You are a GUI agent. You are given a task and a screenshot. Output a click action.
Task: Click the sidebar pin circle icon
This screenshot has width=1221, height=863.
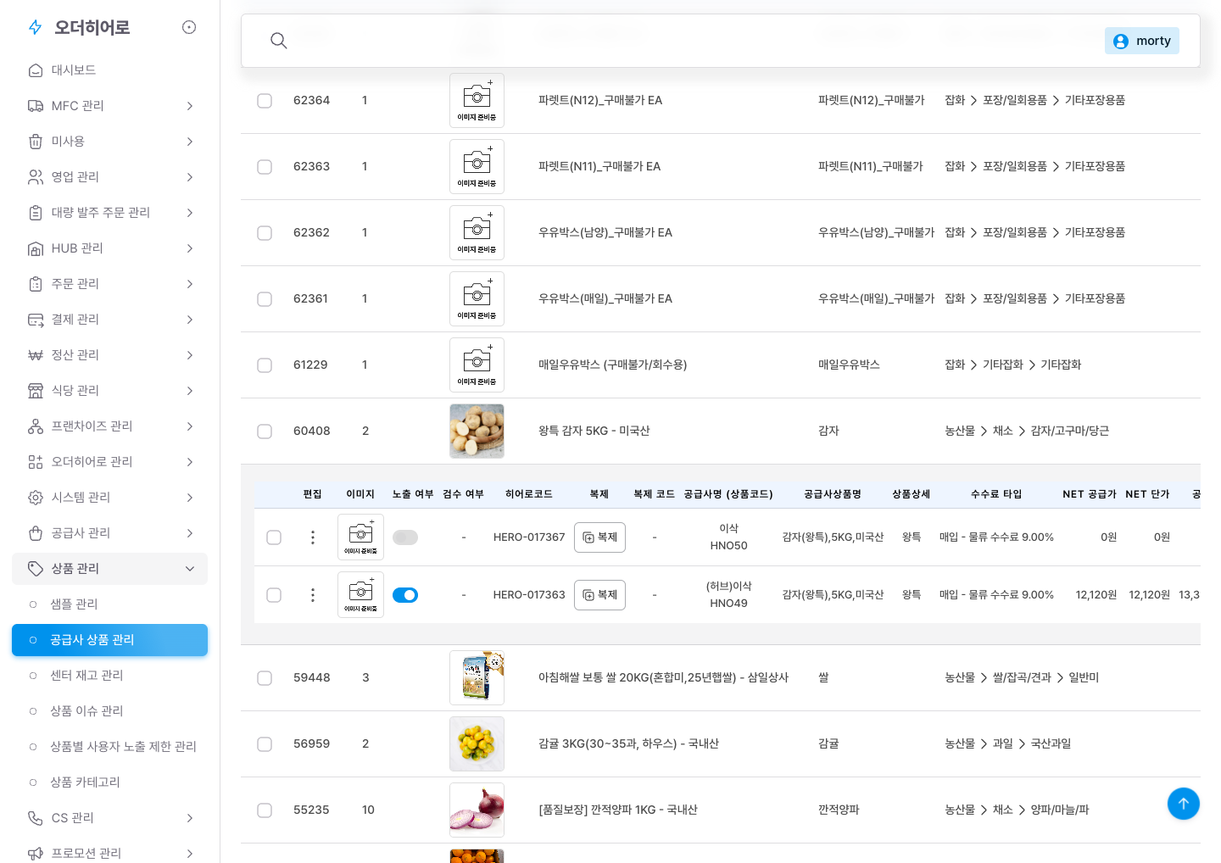click(189, 27)
